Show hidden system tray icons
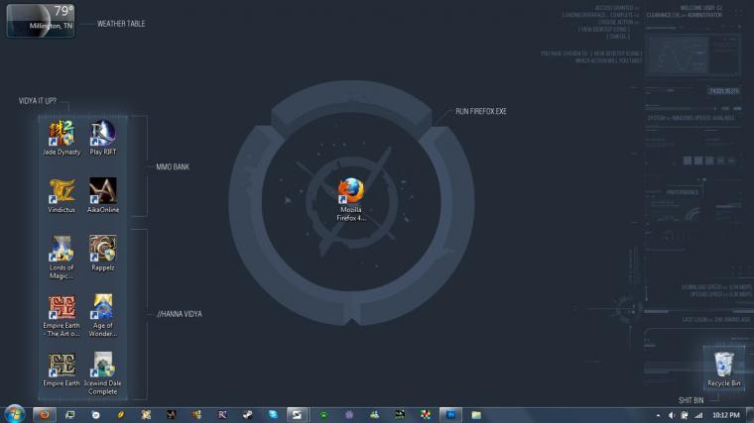 [656, 415]
